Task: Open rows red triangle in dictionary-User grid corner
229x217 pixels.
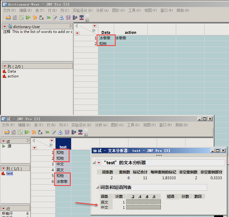Action: tap(77, 33)
